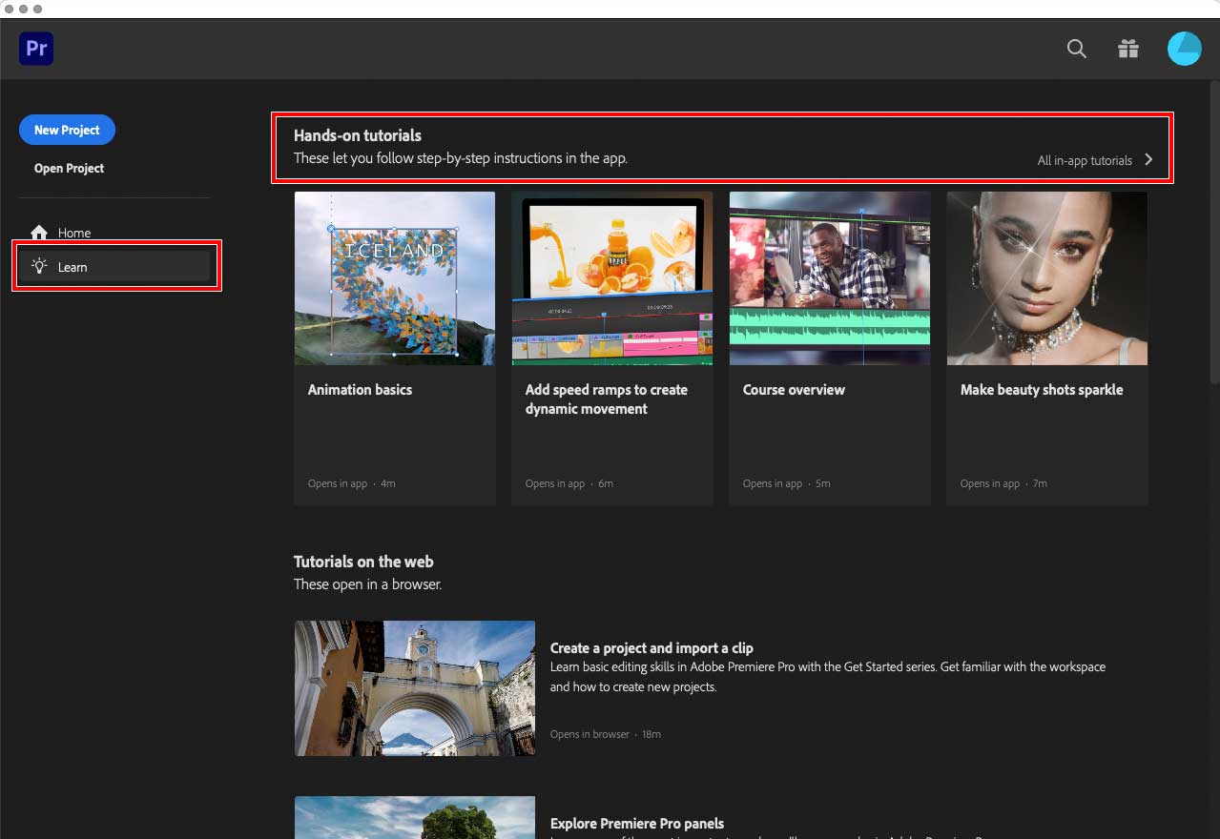The width and height of the screenshot is (1220, 839).
Task: Switch to the Home section
Action: 73,232
